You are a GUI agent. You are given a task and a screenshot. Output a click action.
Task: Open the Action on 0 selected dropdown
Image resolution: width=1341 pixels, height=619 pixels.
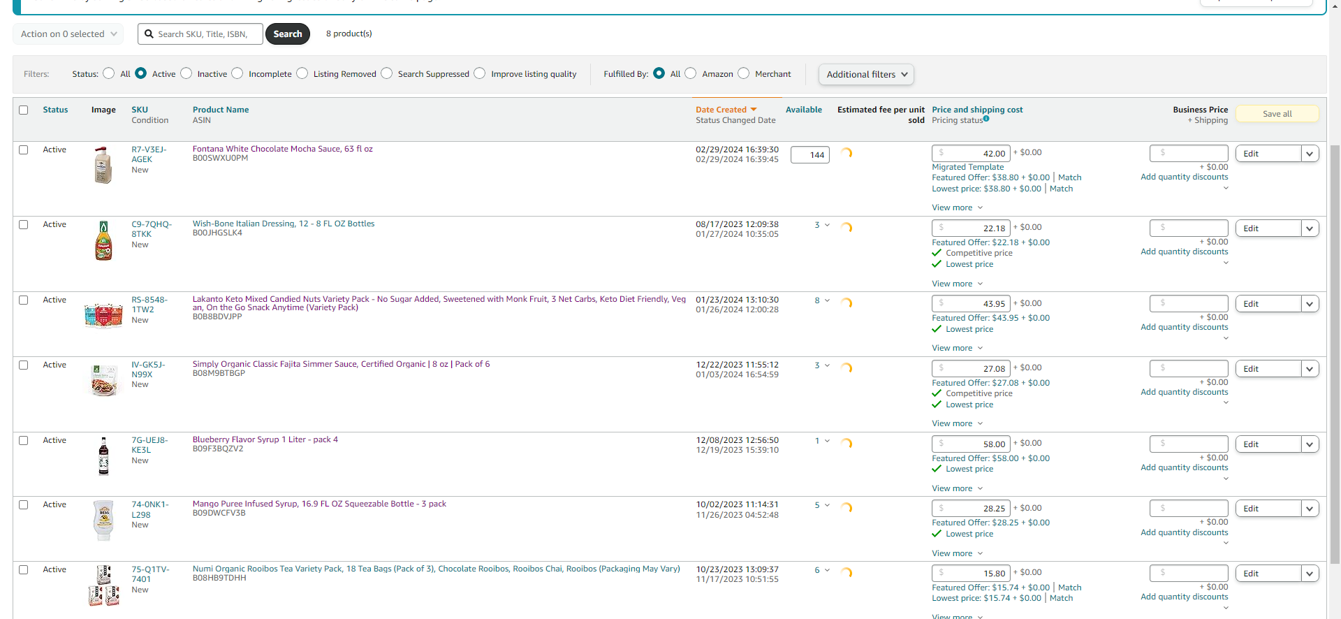point(68,34)
